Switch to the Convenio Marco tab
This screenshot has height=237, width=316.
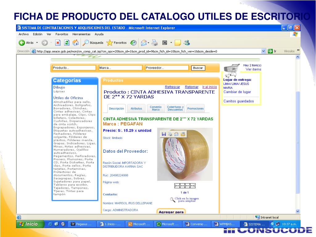[156, 108]
